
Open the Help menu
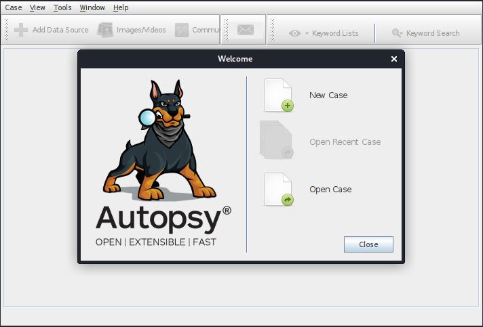click(121, 7)
